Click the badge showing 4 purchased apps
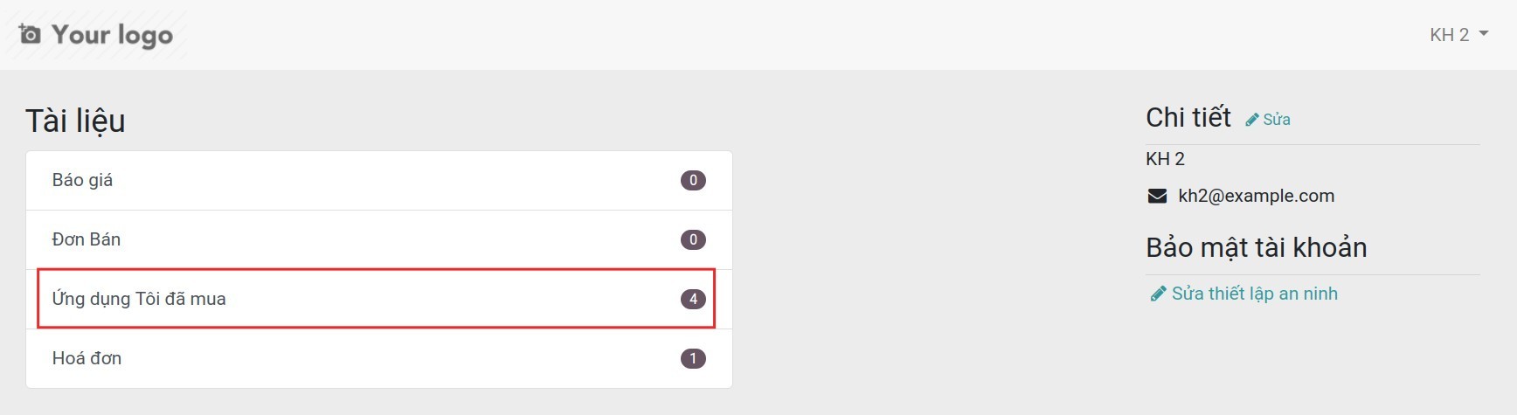The width and height of the screenshot is (1517, 415). [x=693, y=299]
